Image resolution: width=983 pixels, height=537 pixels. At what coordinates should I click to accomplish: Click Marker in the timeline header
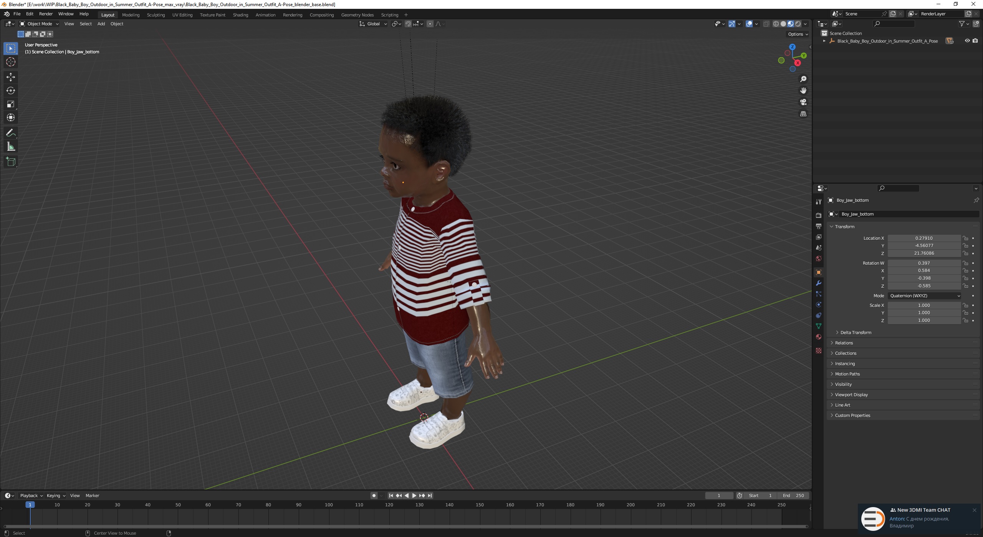click(x=92, y=496)
